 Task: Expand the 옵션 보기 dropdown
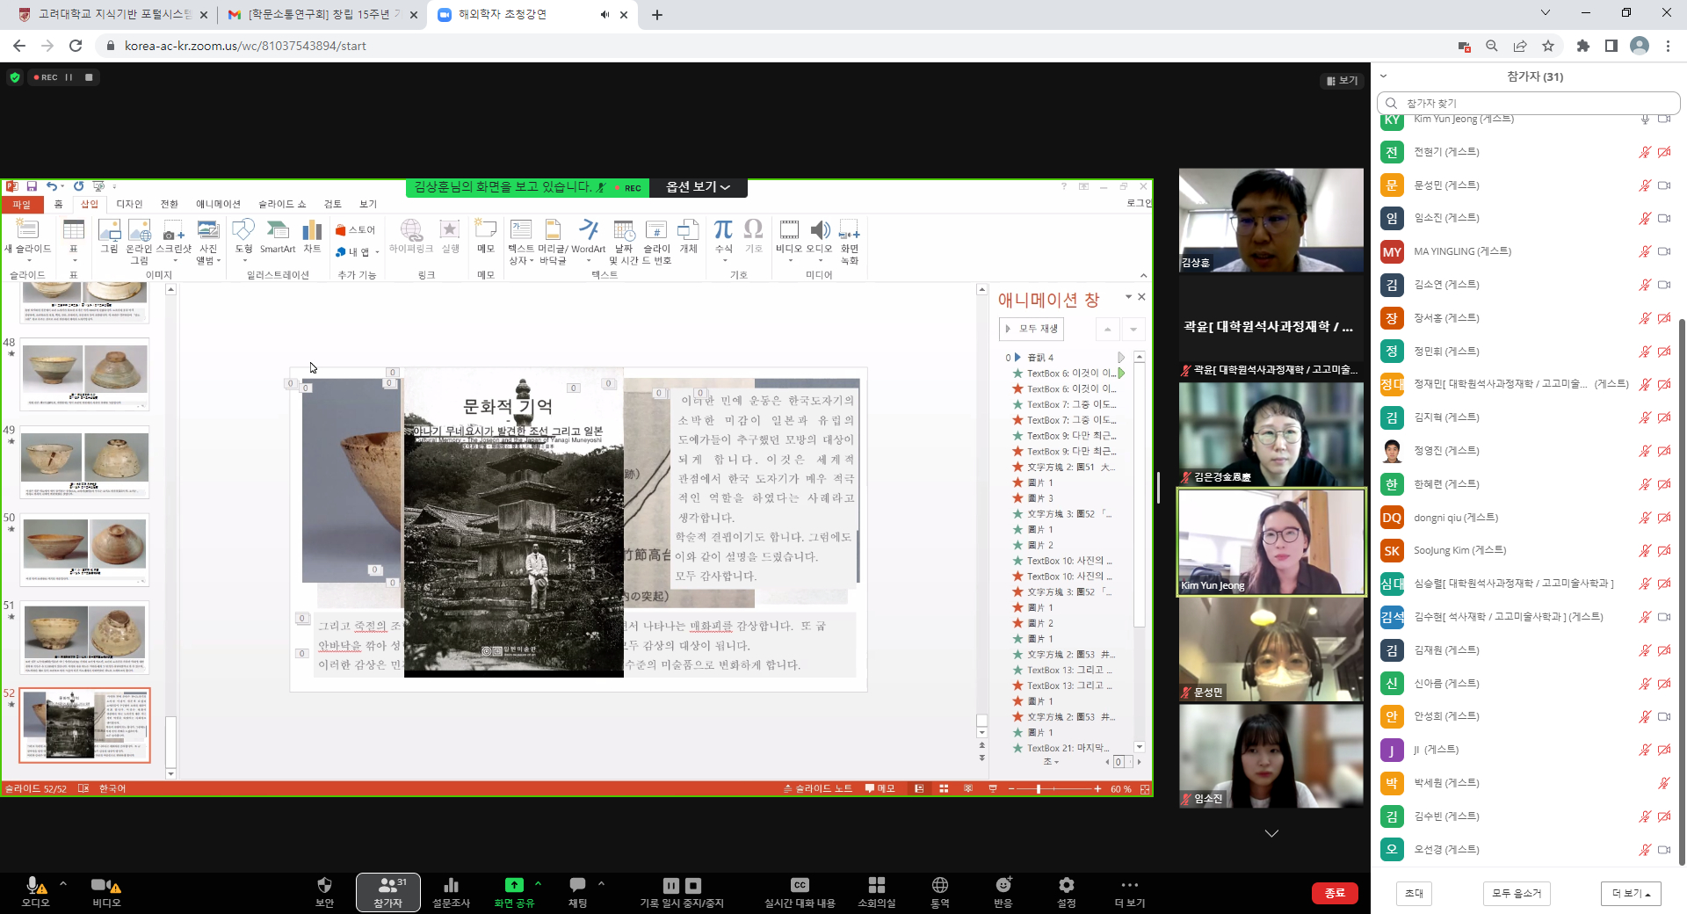(698, 187)
